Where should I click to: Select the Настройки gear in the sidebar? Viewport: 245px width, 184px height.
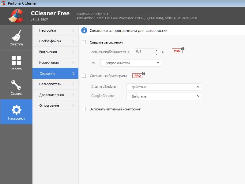[x=16, y=112]
